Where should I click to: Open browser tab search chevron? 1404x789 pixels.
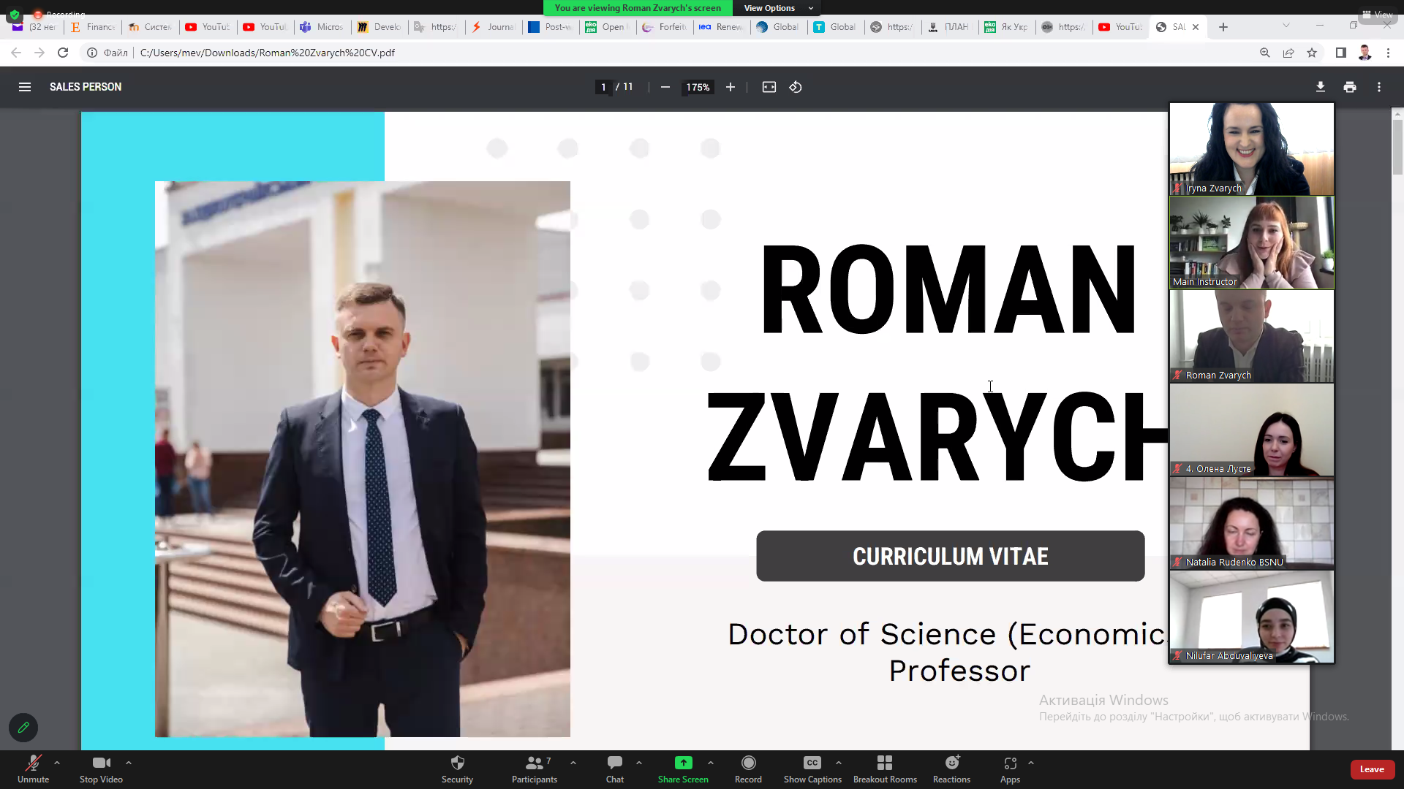coord(1286,26)
